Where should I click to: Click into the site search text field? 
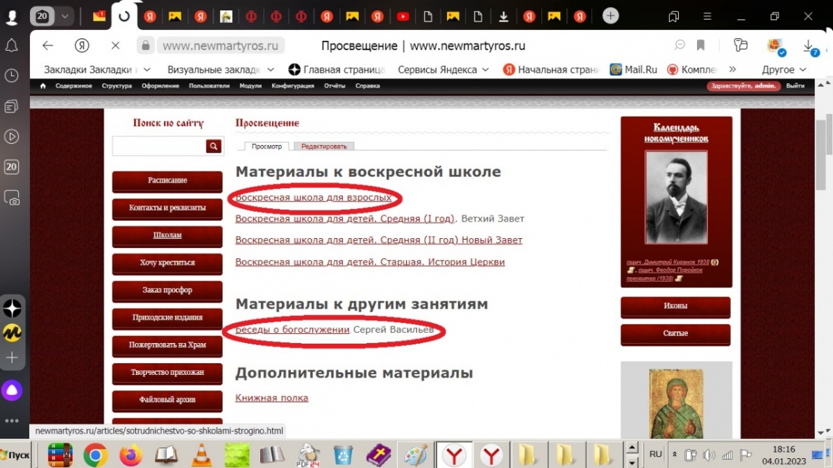(159, 146)
